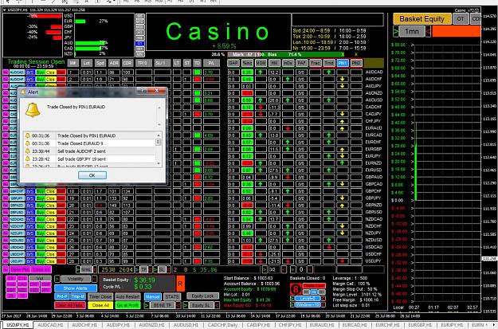This screenshot has width=498, height=329.
Task: Click the magenta chart icon on AUDCAD row
Action: [x=6, y=72]
